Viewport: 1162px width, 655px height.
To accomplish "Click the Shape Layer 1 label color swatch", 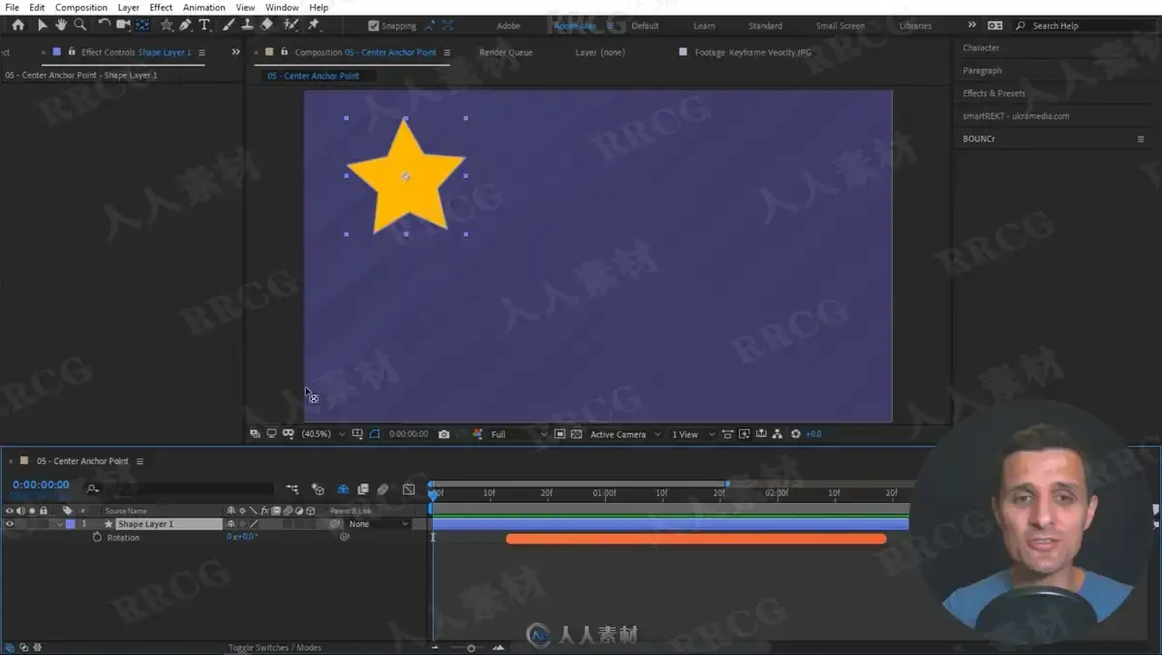I will pos(70,524).
